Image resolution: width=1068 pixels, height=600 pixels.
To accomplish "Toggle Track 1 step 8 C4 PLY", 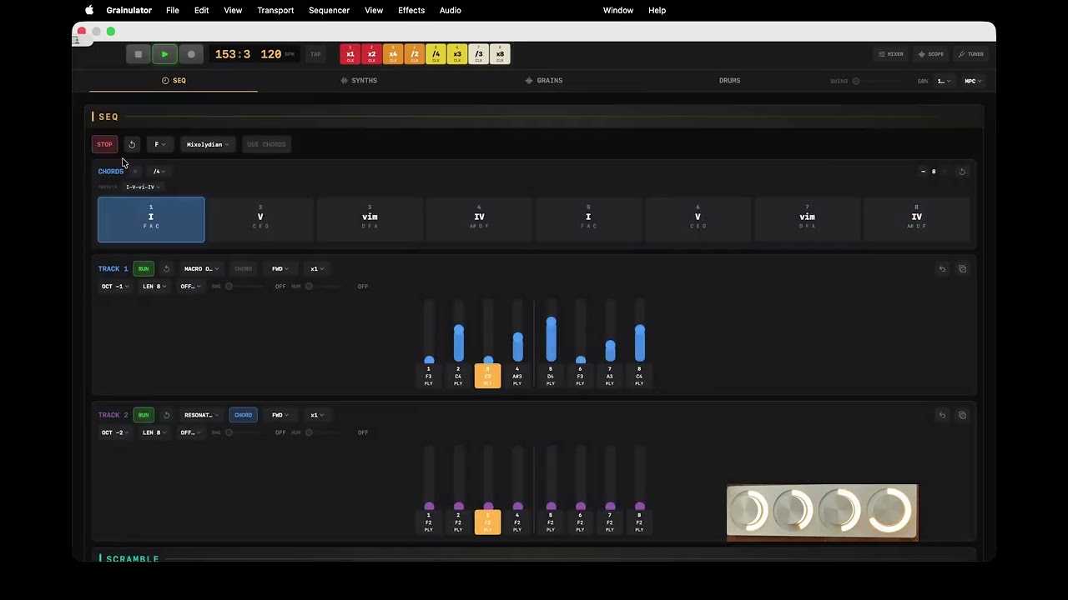I will coord(639,376).
